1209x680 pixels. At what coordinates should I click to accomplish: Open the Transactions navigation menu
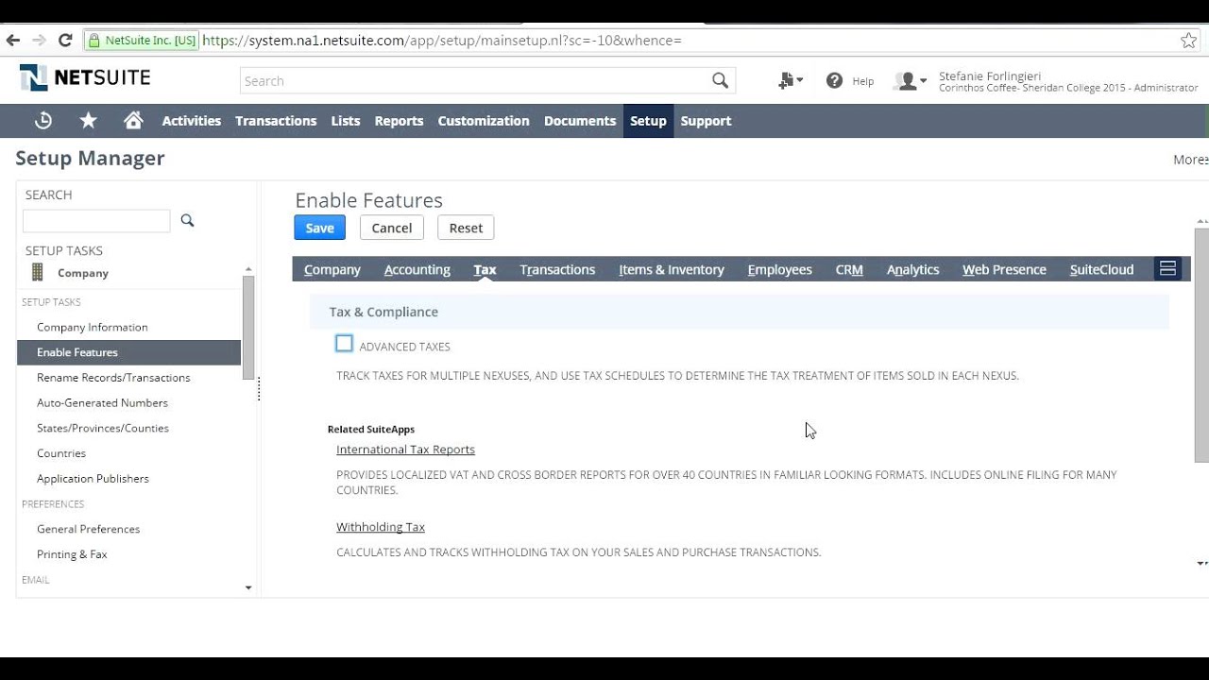click(x=276, y=121)
